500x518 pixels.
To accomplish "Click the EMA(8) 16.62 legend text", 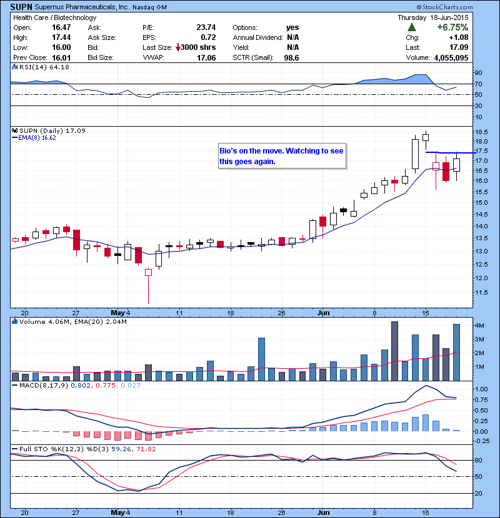I will coord(37,138).
